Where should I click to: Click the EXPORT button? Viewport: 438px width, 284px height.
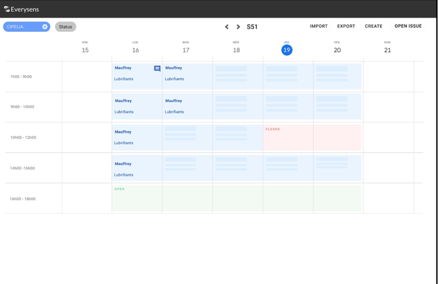pyautogui.click(x=346, y=26)
